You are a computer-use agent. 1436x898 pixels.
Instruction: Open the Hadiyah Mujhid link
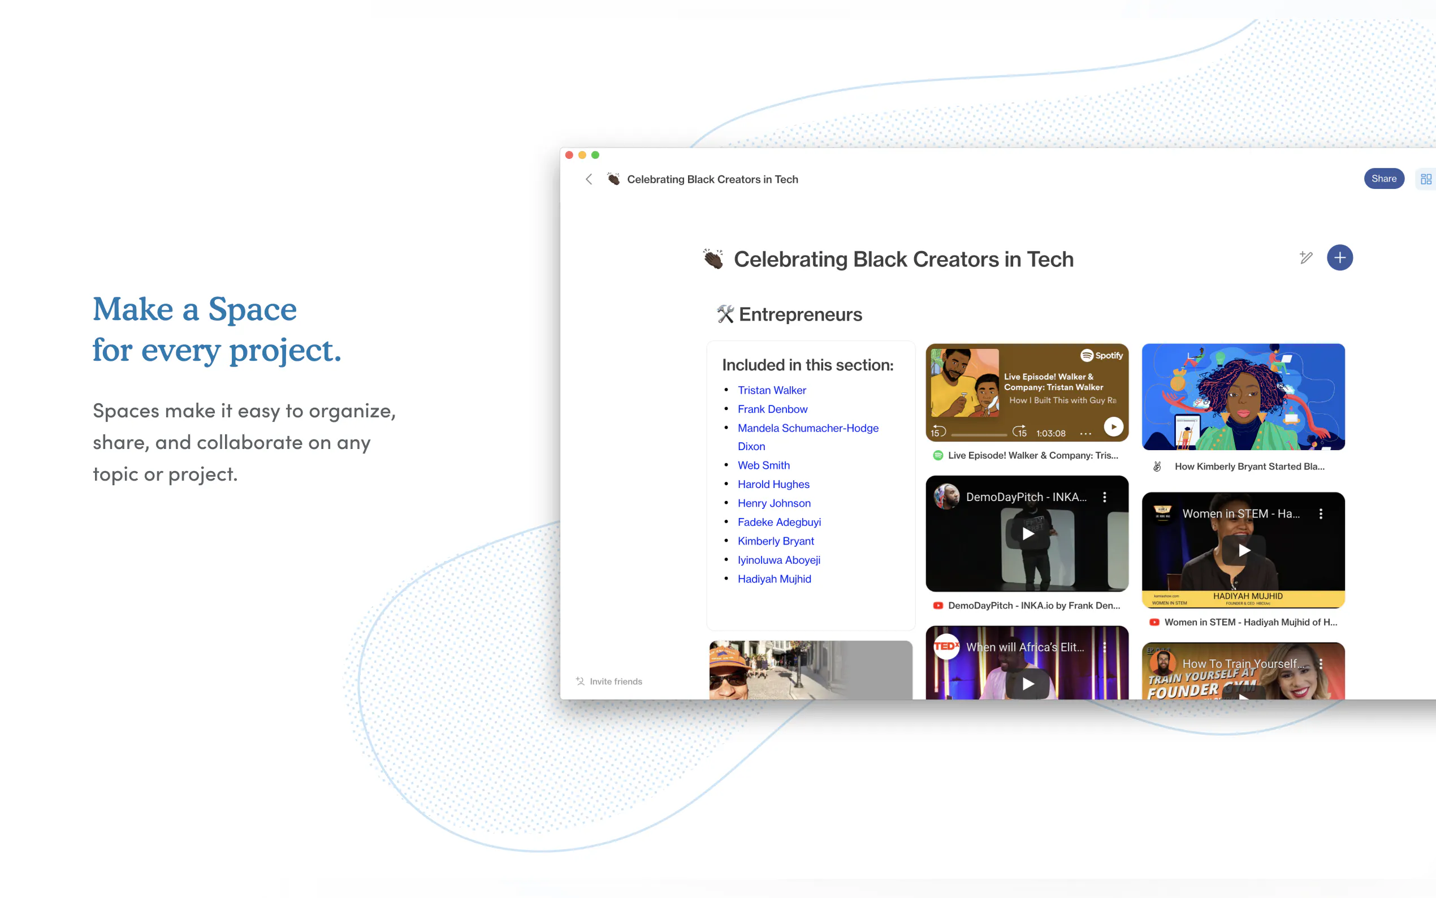click(773, 578)
